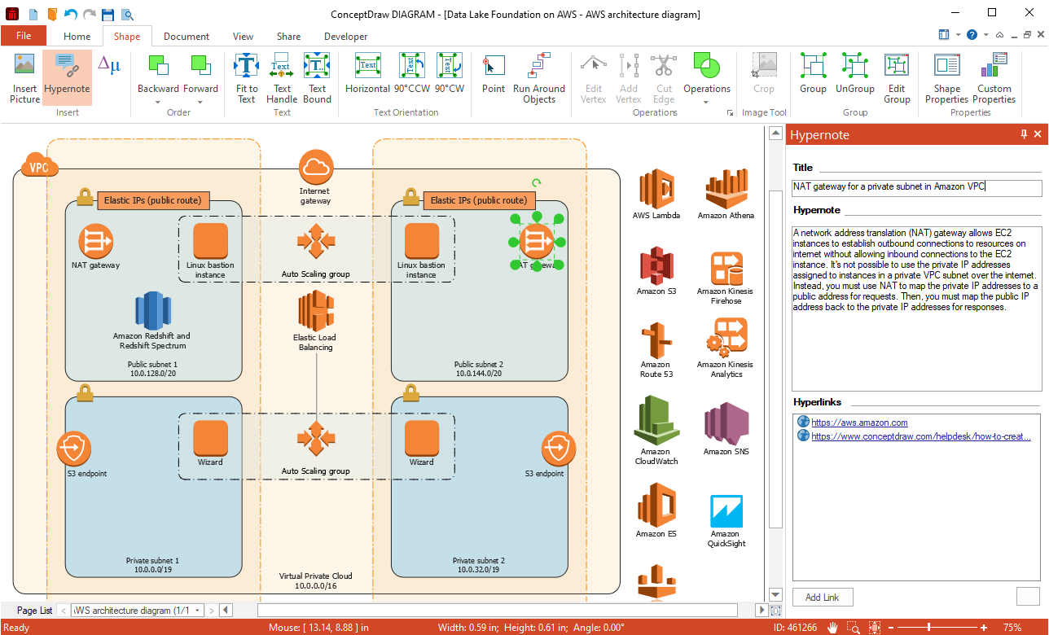Undo the last action
This screenshot has width=1049, height=635.
click(71, 14)
